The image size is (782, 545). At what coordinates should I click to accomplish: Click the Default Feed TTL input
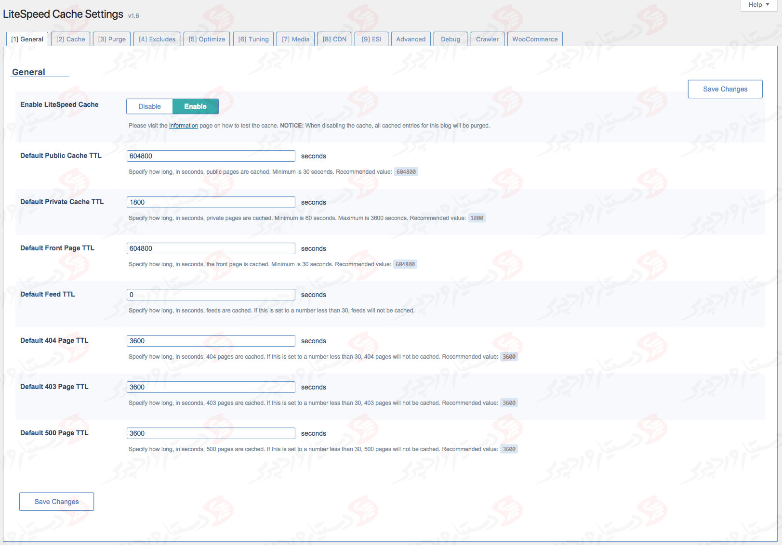(x=211, y=295)
